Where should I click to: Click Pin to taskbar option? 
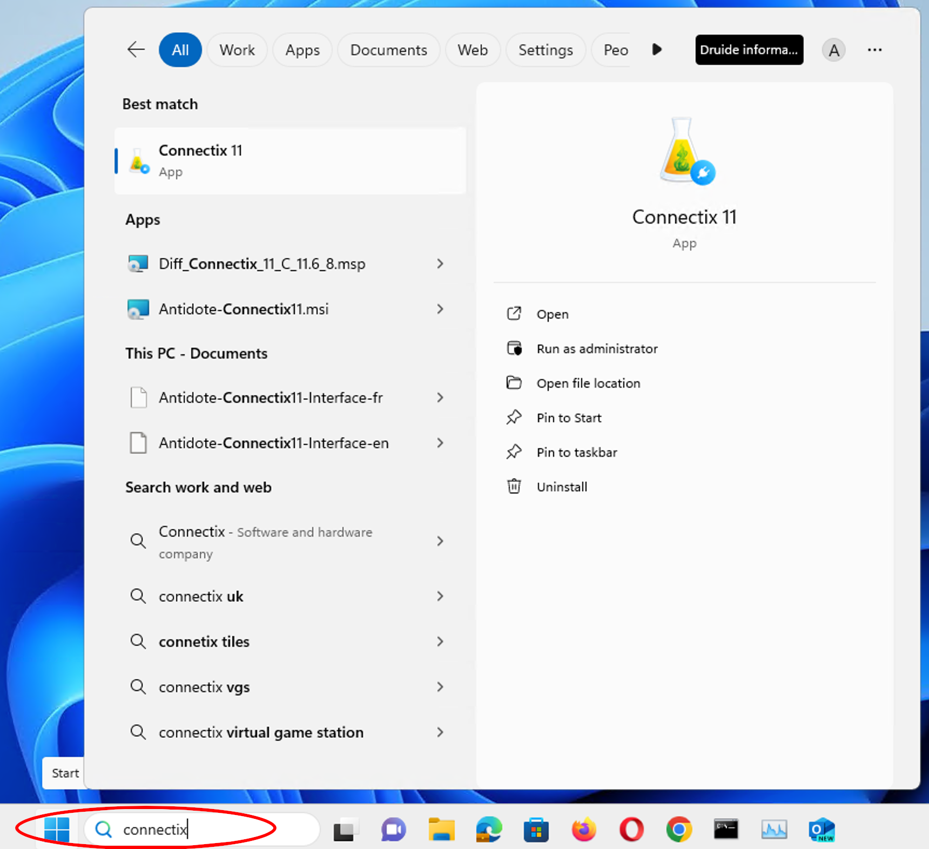[x=576, y=453]
